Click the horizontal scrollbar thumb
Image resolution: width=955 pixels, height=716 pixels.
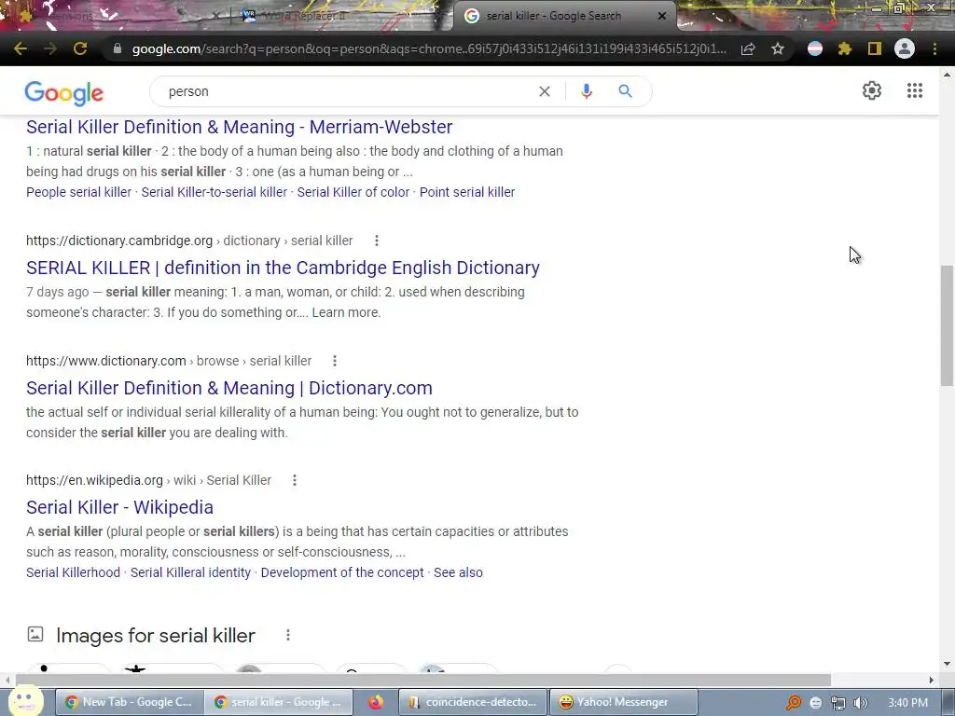[422, 680]
